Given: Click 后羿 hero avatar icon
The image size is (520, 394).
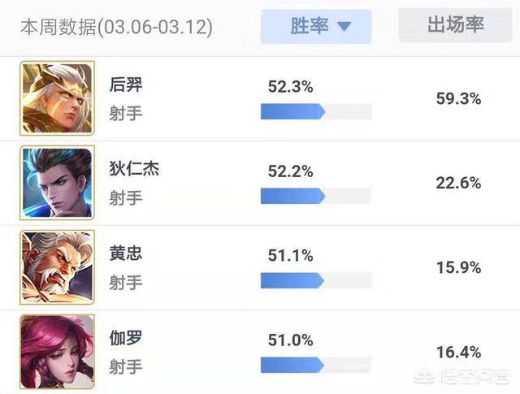Looking at the screenshot, I should pos(56,98).
